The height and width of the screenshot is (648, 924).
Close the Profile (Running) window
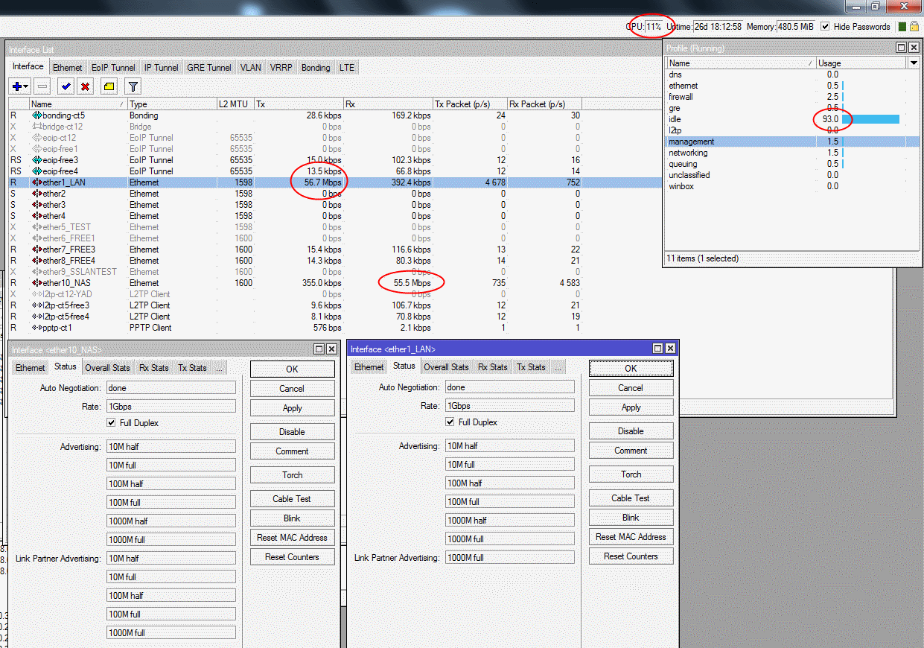point(914,48)
